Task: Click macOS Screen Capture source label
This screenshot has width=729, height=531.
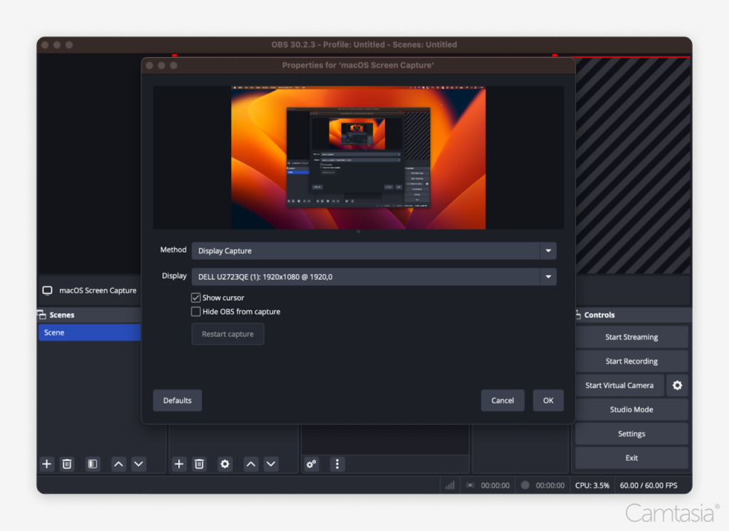Action: (x=98, y=290)
